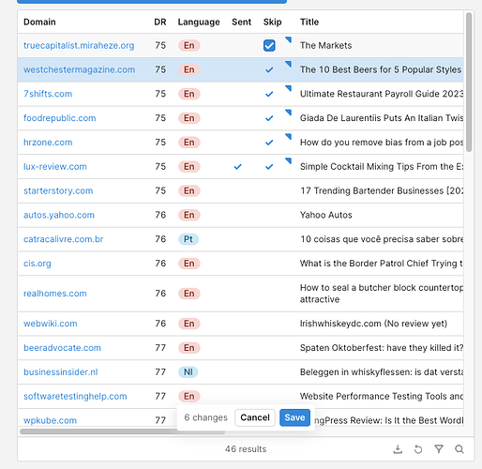The width and height of the screenshot is (482, 469).
Task: Sort by the Domain column header
Action: 39,22
